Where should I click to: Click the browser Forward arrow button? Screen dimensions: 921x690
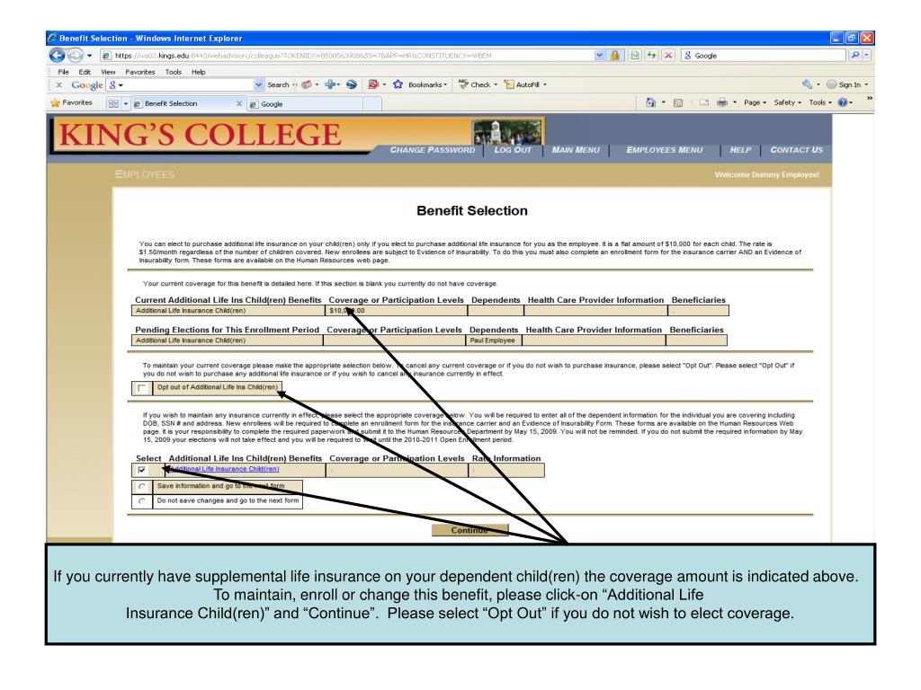click(76, 55)
